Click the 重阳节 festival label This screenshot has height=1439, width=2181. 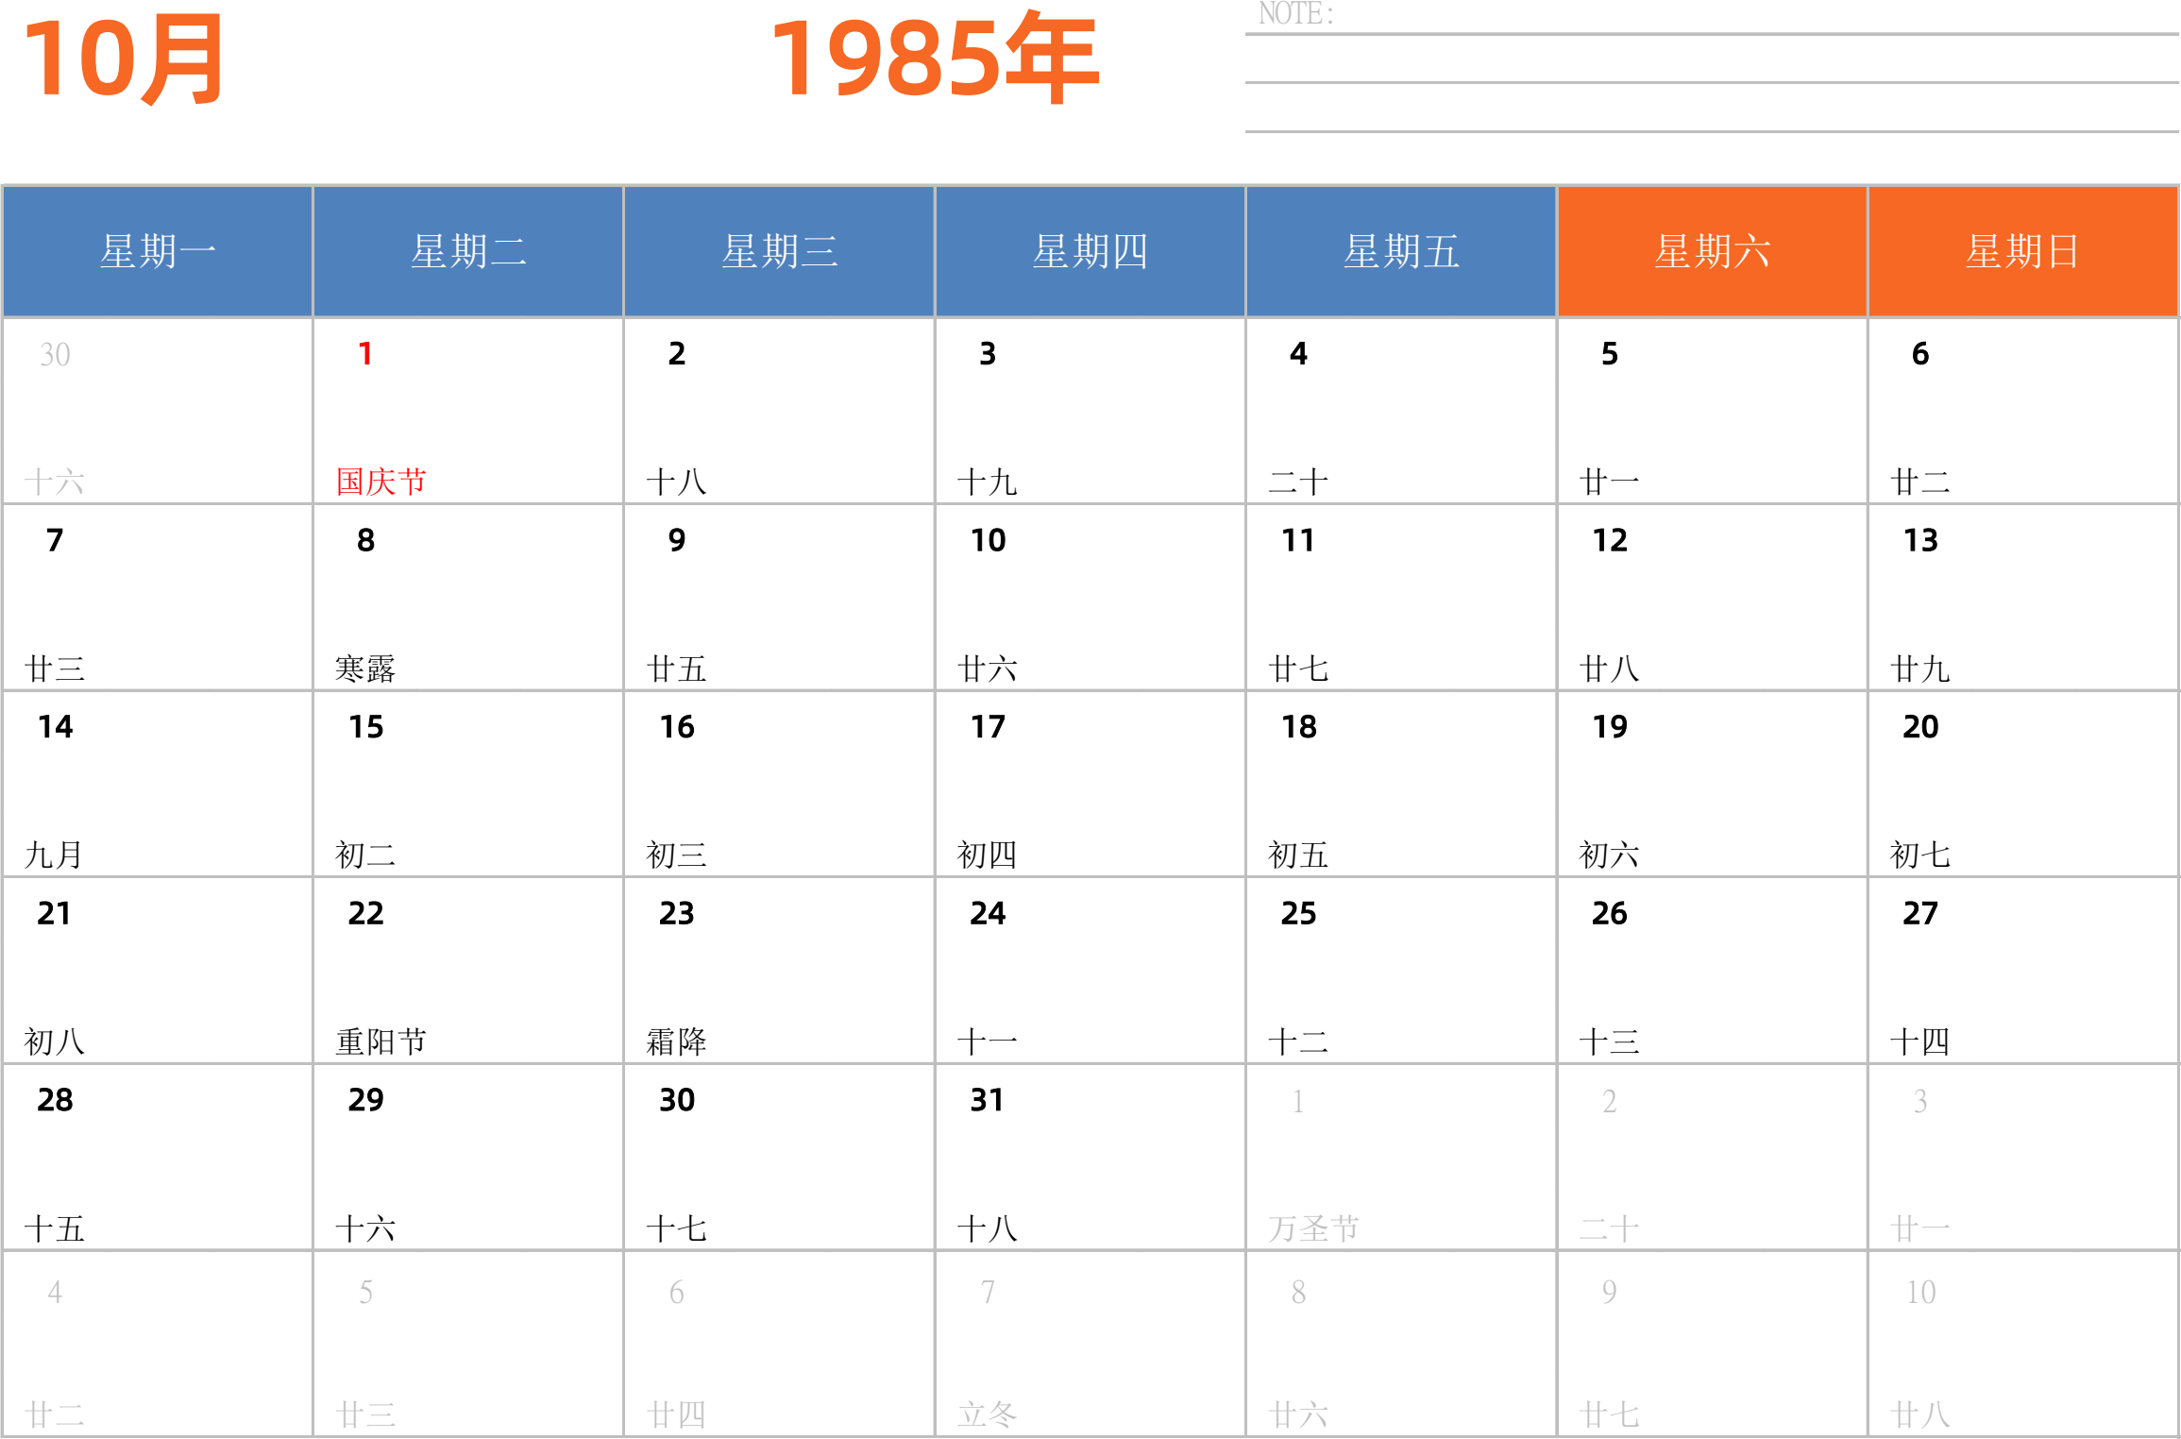[x=381, y=1041]
